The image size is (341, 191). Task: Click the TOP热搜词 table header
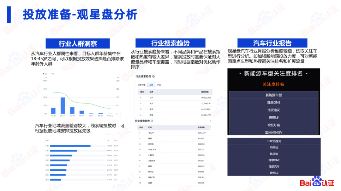pyautogui.click(x=274, y=141)
